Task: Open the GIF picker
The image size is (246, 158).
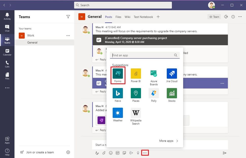Action: (118, 153)
